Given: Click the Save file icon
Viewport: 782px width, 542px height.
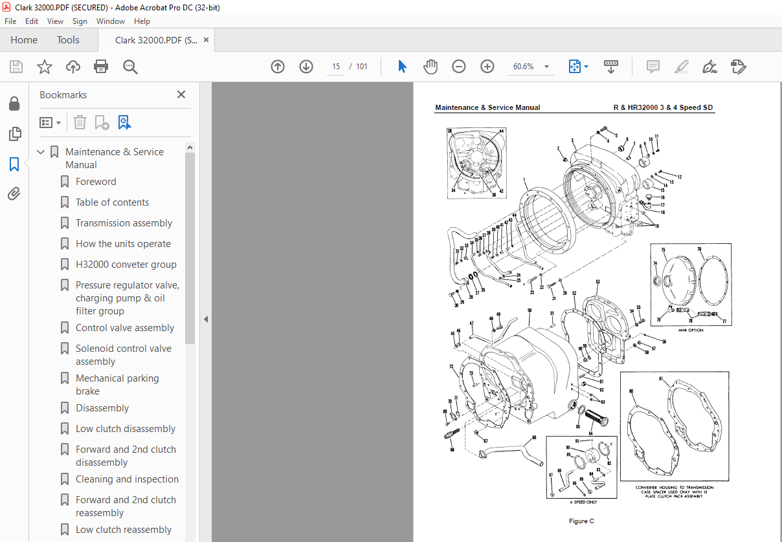Looking at the screenshot, I should 16,67.
